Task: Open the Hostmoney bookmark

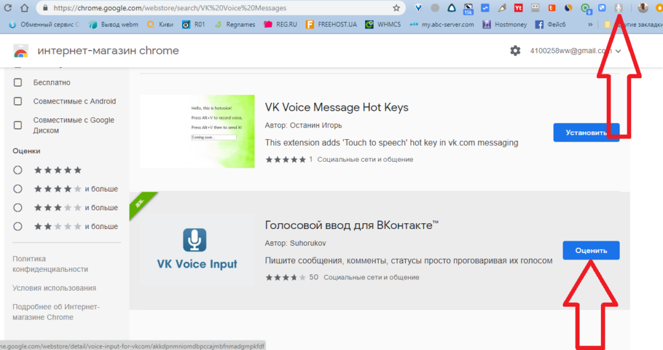Action: [x=505, y=25]
